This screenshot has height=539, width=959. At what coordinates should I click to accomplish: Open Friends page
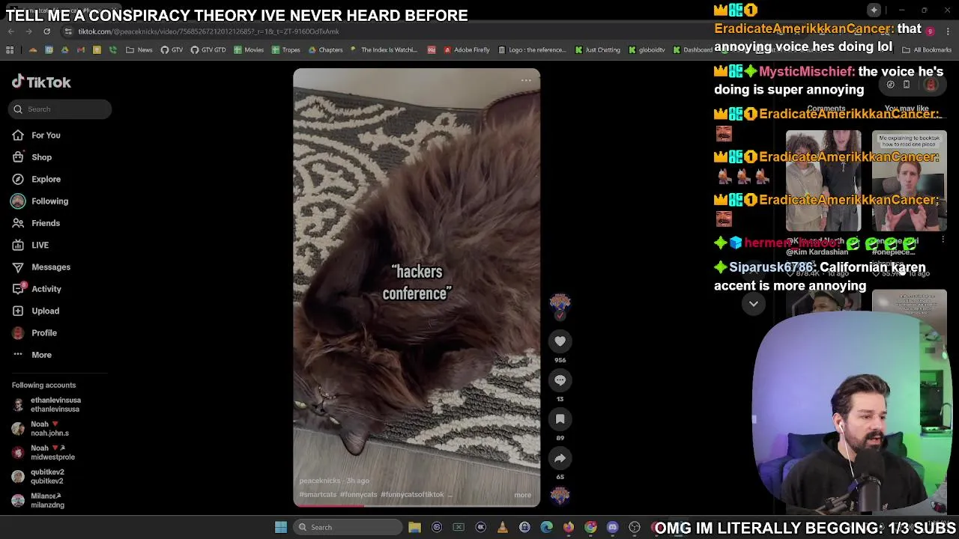pyautogui.click(x=46, y=223)
